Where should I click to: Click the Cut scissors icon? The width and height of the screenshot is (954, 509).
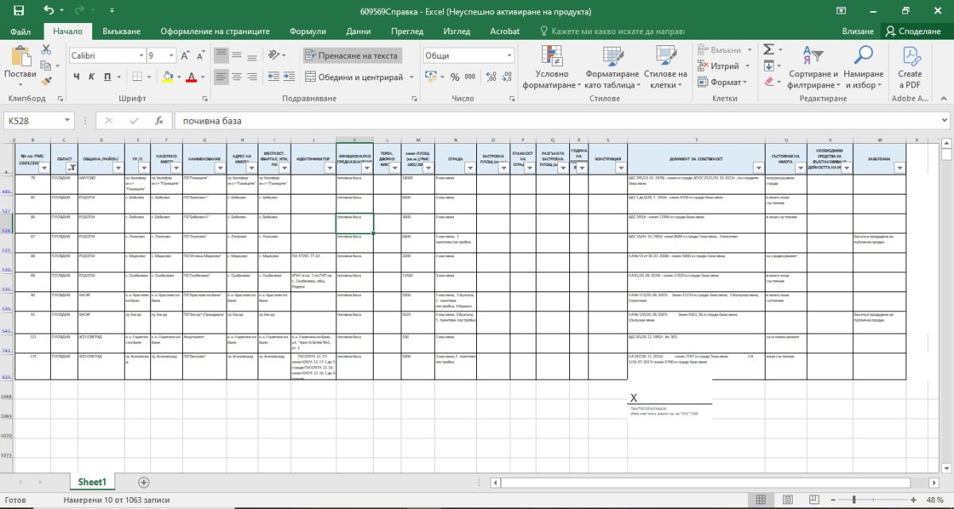(x=45, y=49)
